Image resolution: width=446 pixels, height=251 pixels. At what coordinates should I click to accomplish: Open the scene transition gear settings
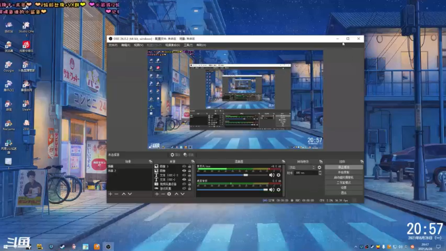[x=319, y=167]
